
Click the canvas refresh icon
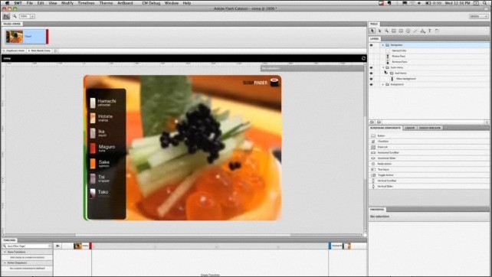coord(363,58)
